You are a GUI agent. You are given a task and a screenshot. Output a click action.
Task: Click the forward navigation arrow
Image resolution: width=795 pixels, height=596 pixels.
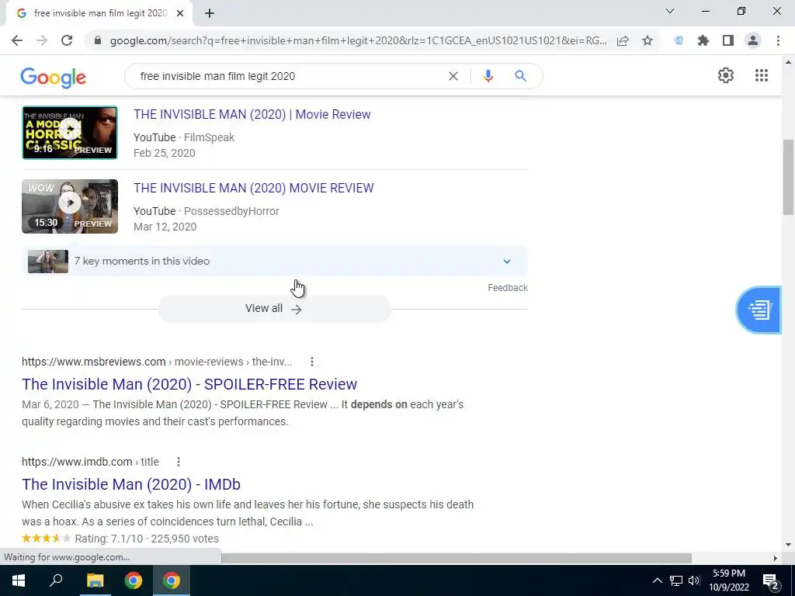42,40
